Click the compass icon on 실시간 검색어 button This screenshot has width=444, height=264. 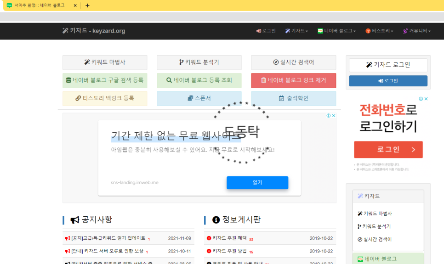pyautogui.click(x=276, y=62)
